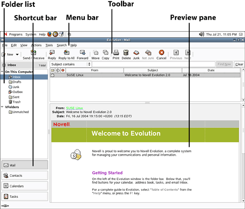Click the attachment column header icon
Image resolution: width=245 pixels, height=209 pixels.
coord(58,70)
